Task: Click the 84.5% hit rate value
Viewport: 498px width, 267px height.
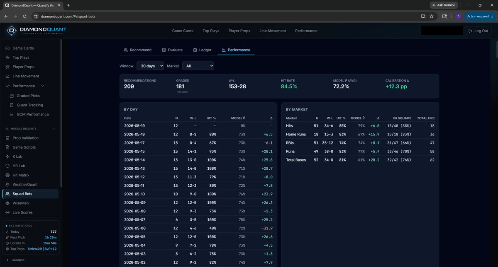Action: [x=289, y=87]
